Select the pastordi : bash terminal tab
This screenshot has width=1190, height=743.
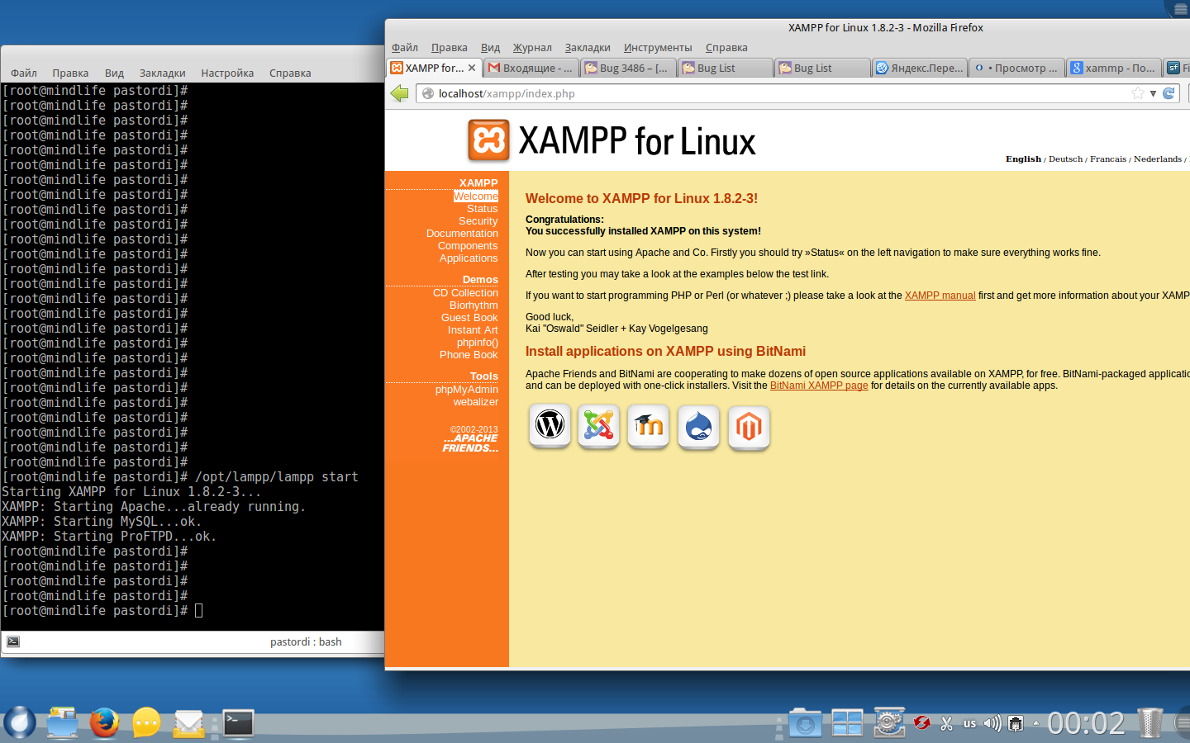306,641
